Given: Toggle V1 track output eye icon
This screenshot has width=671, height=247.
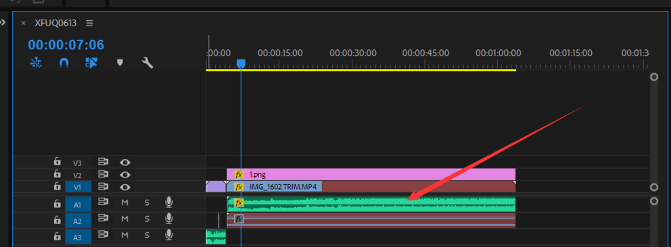Looking at the screenshot, I should coord(125,186).
